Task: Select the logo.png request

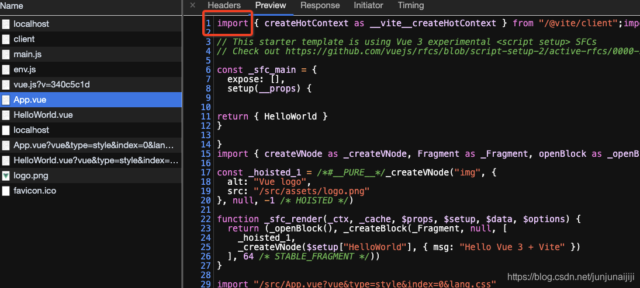Action: (x=91, y=175)
